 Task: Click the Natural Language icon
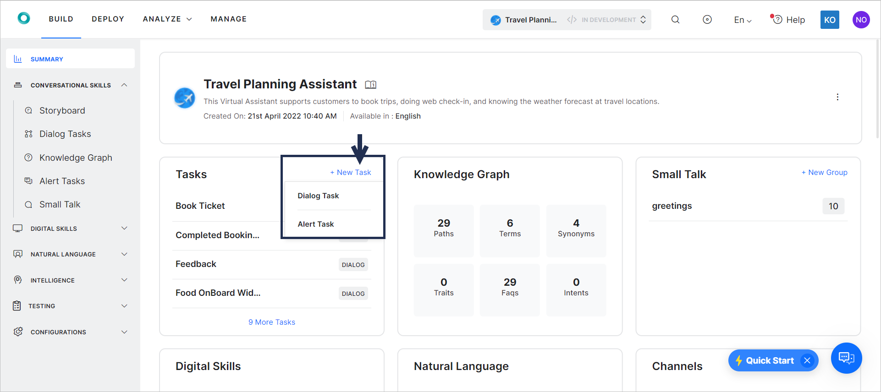[18, 254]
